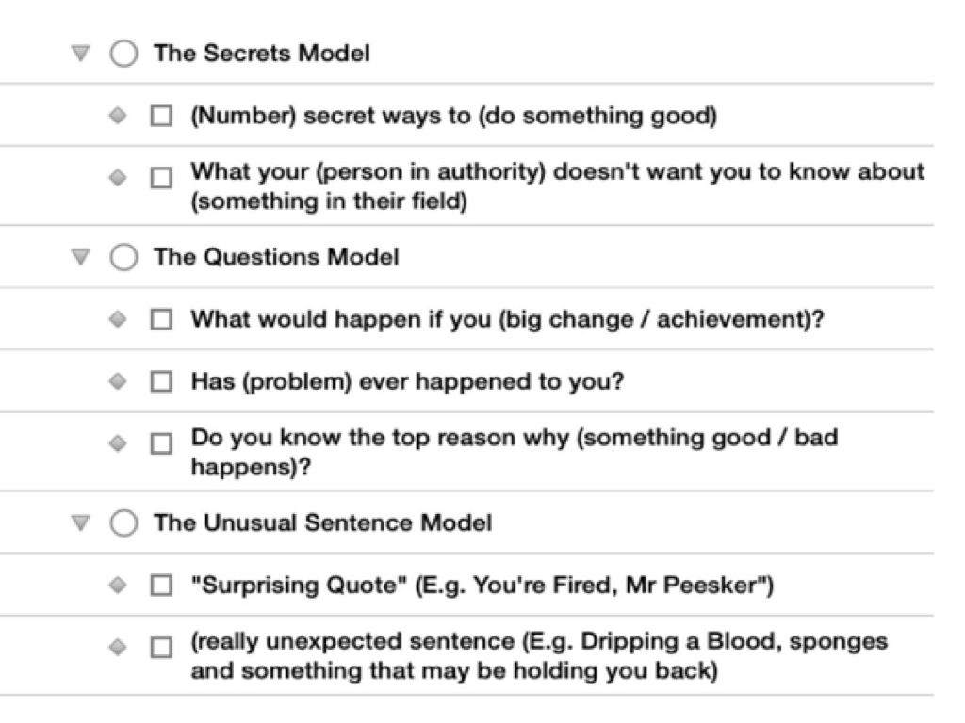
Task: Collapse The Unusual Sentence Model group
Action: 81,522
